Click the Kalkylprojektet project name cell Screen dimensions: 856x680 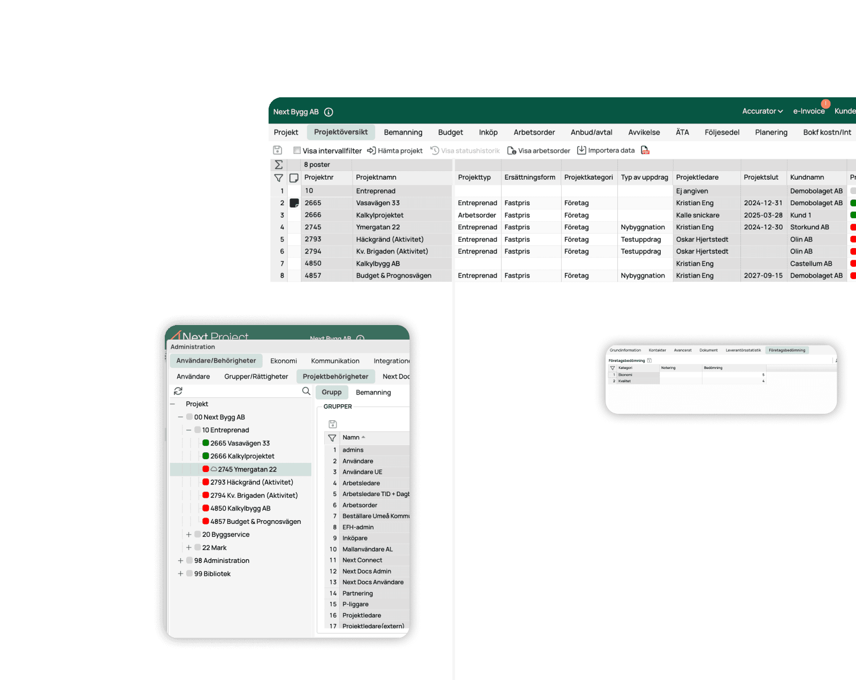402,215
